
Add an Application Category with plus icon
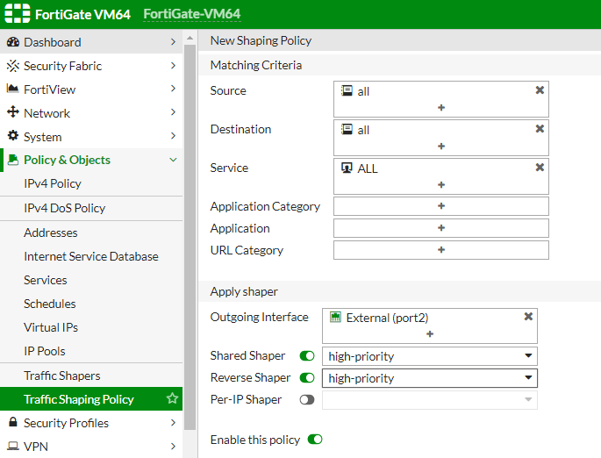pos(440,206)
